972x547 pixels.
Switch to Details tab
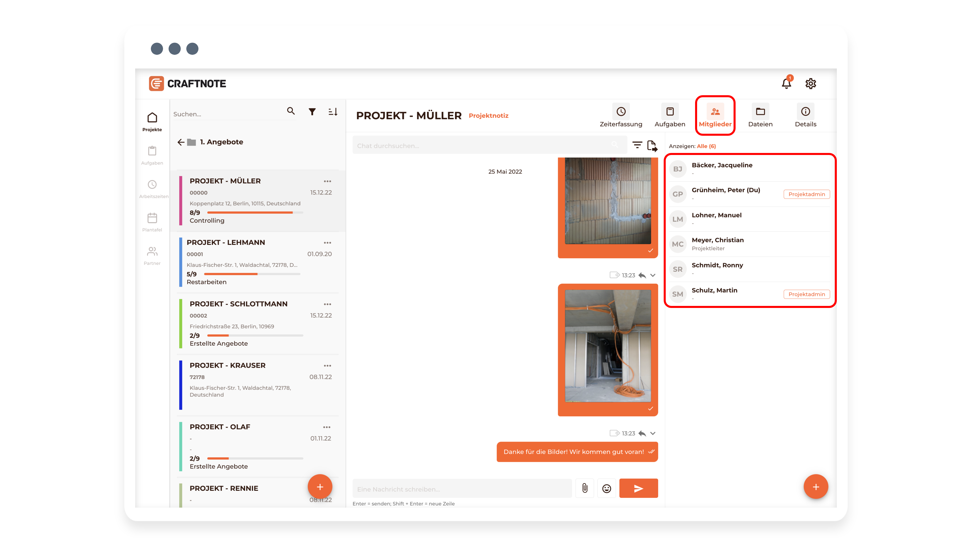(x=806, y=115)
